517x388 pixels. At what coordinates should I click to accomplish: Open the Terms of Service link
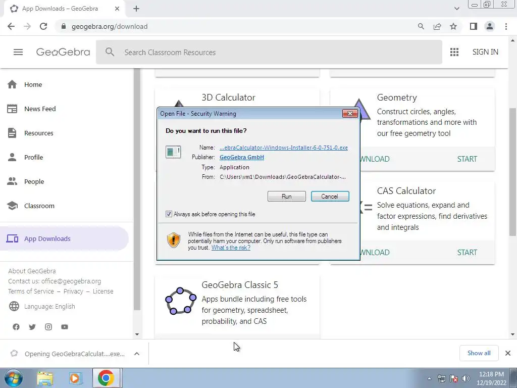point(31,292)
